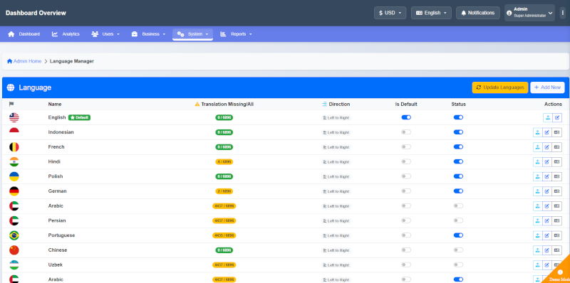
Task: Toggle the Status switch for Hindi
Action: (458, 161)
